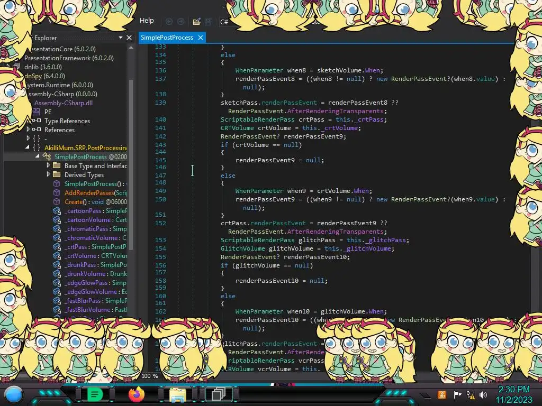Image resolution: width=542 pixels, height=406 pixels.
Task: Click the _crtVolume field icon
Action: 57,256
